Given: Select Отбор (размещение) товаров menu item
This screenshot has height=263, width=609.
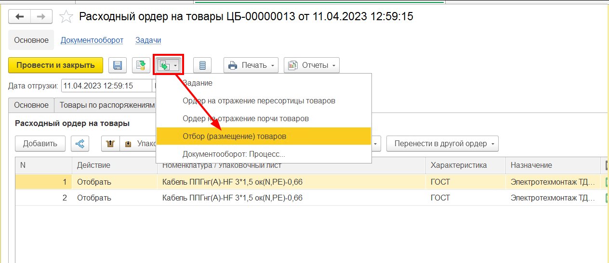Looking at the screenshot, I should click(x=264, y=137).
